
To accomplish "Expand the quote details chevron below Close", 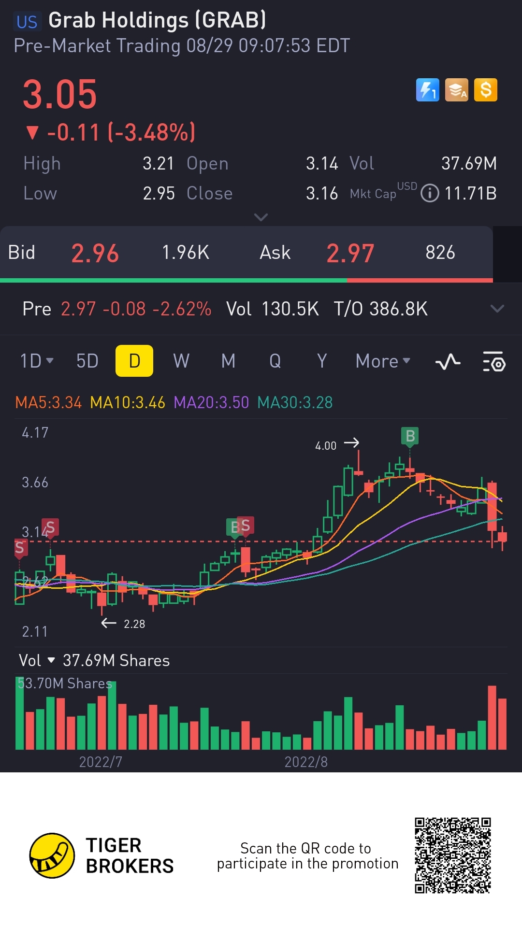I will point(261,217).
